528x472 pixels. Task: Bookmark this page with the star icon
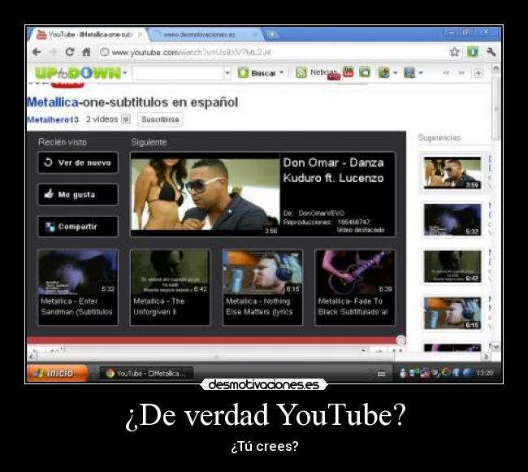pyautogui.click(x=455, y=52)
